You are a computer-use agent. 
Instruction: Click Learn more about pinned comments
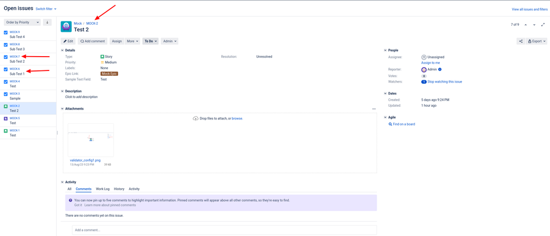(110, 205)
